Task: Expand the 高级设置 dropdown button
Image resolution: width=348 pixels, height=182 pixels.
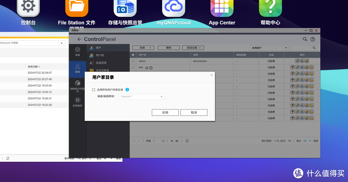Action: 193,48
